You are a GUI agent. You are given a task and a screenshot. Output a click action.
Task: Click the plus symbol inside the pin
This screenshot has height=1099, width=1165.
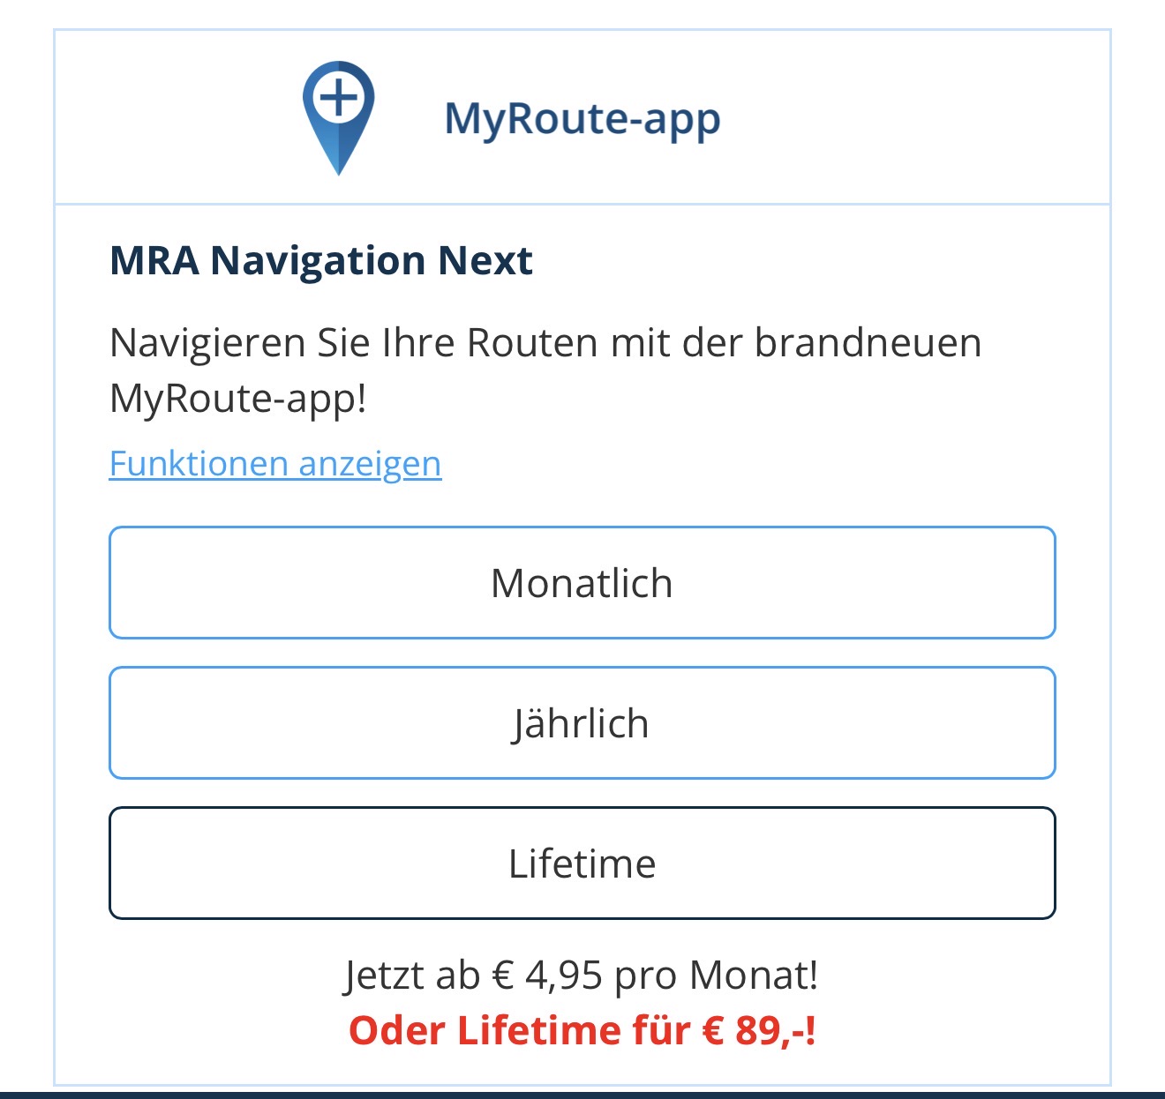(339, 95)
